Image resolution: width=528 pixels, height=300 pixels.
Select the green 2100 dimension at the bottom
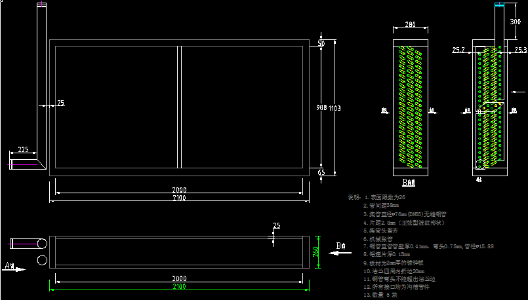(179, 287)
